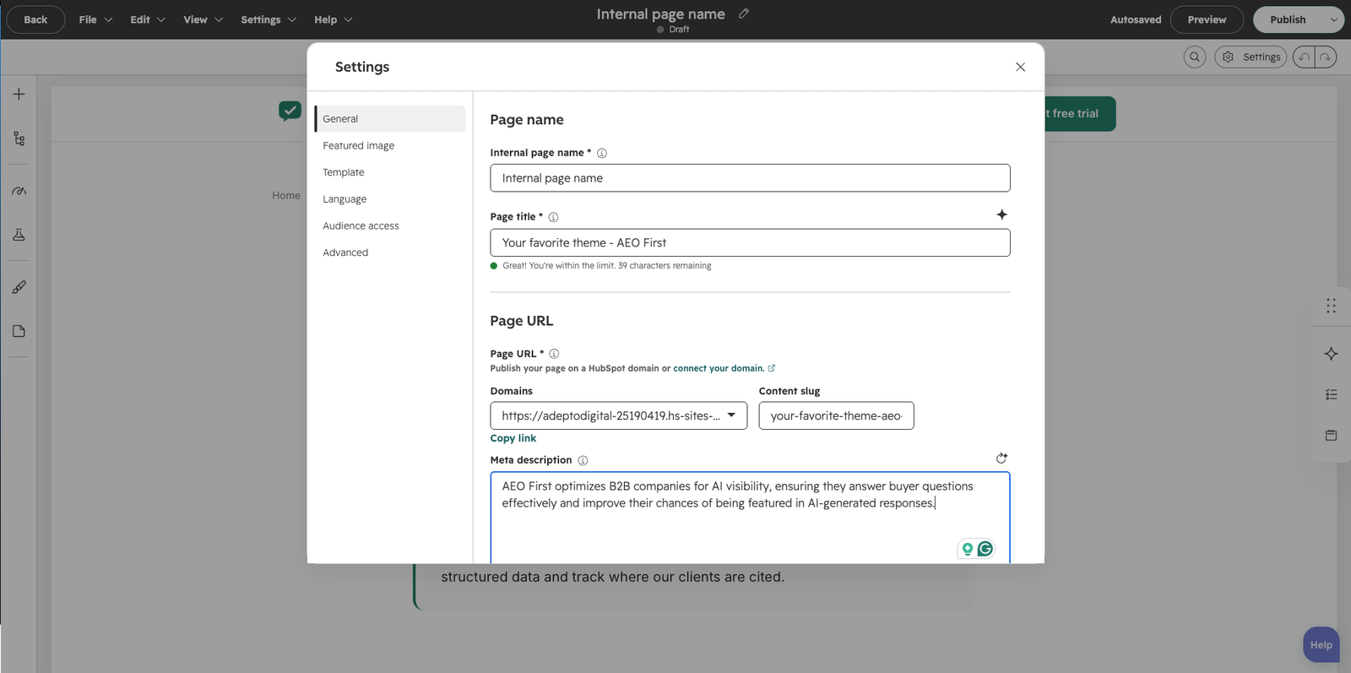Click the info icon next to Page title
Viewport: 1351px width, 673px height.
click(553, 217)
